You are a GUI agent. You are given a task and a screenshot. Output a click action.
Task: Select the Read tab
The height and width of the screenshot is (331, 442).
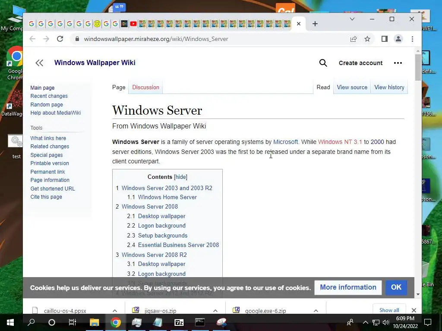pyautogui.click(x=323, y=87)
